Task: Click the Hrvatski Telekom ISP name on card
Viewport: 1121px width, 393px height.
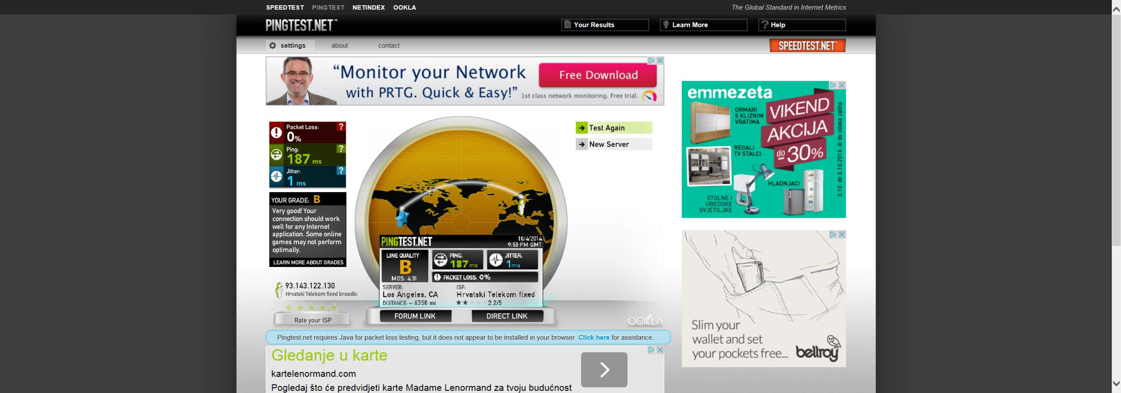Action: click(495, 295)
